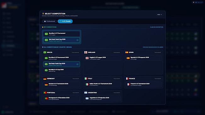This screenshot has height=115, width=205.
Task: Click the STACKED IN DEDICATED COLUMNS label
Action: click(x=153, y=47)
